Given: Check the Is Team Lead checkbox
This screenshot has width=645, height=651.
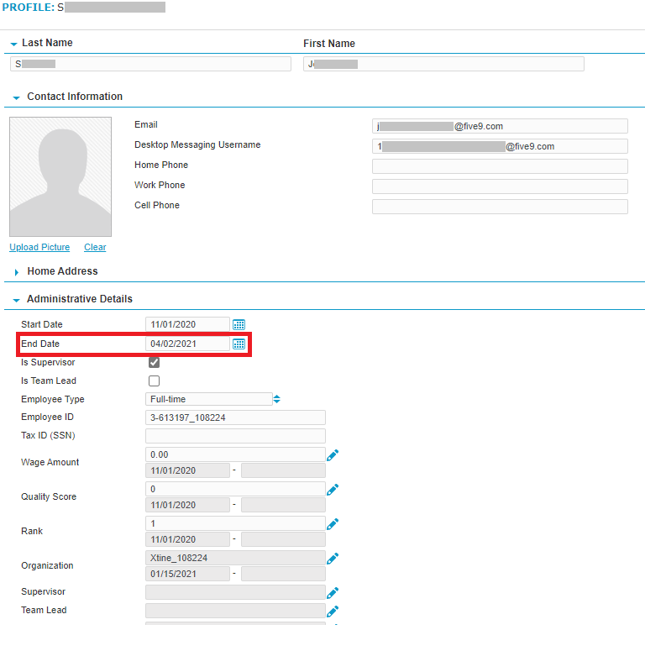Looking at the screenshot, I should 154,381.
